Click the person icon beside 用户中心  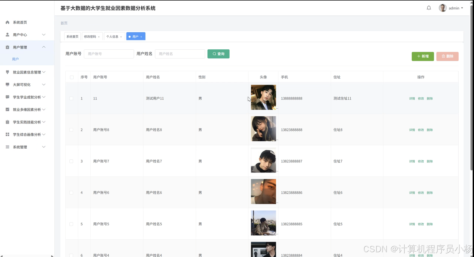[8, 35]
